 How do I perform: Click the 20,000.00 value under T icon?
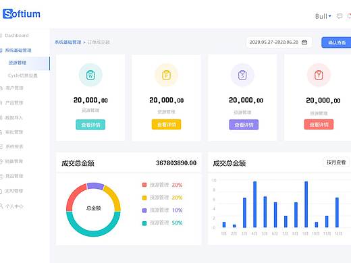point(323,100)
